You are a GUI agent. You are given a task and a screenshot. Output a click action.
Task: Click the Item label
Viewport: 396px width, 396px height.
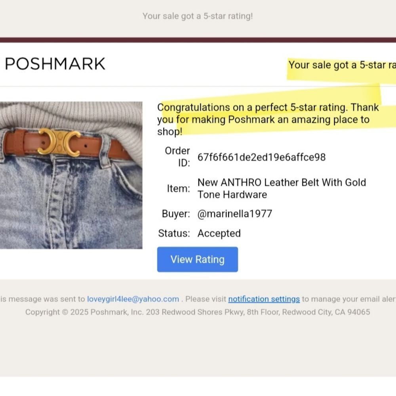(178, 188)
